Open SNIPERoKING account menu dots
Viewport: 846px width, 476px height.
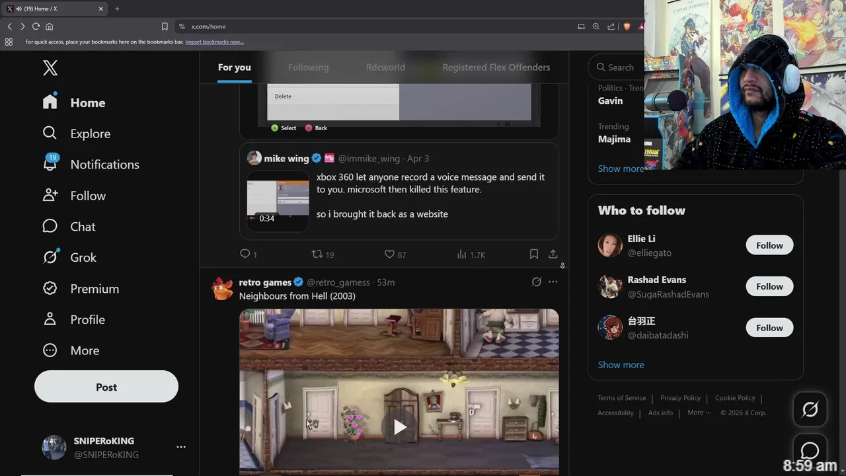(181, 447)
